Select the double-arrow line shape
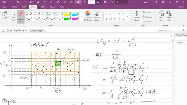187x105 pixels. coord(115,14)
